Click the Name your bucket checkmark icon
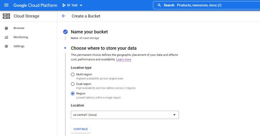260x136 pixels. (x=65, y=32)
